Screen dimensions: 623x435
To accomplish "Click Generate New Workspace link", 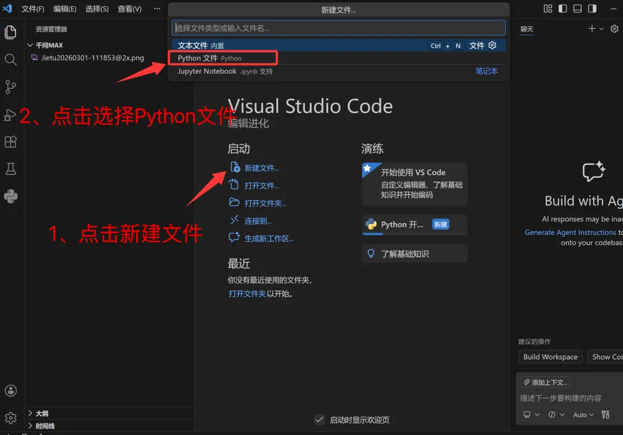I will [x=269, y=238].
